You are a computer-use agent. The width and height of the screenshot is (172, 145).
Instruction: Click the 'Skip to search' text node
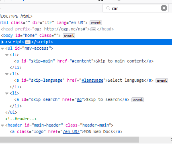pos(103,100)
